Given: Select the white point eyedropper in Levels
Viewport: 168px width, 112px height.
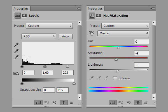Looking at the screenshot, I should click(16, 57).
